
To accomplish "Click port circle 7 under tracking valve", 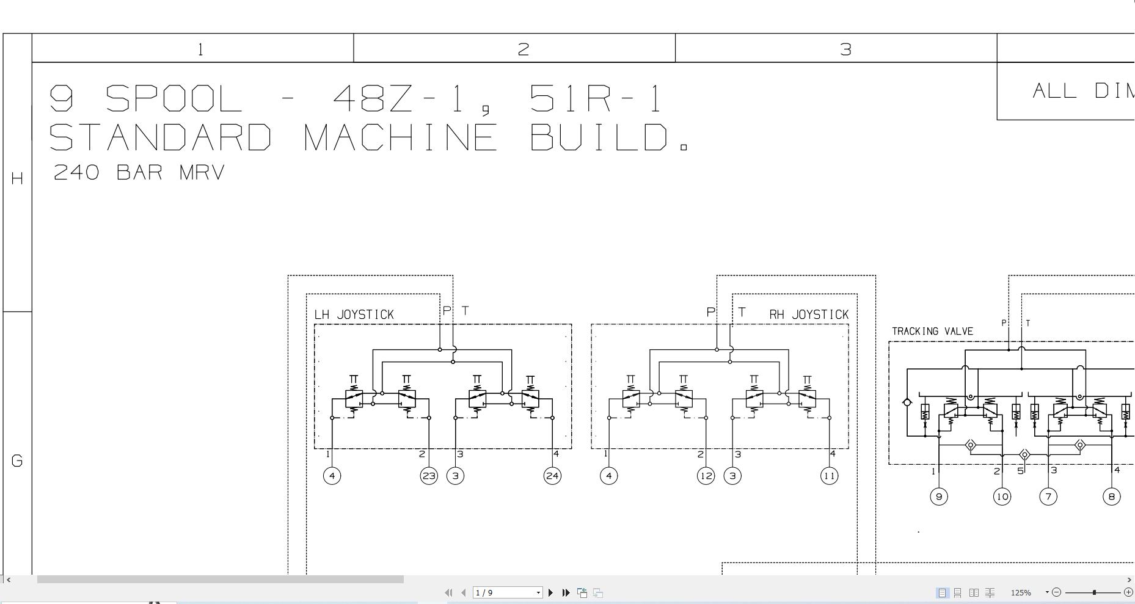I will point(1048,497).
